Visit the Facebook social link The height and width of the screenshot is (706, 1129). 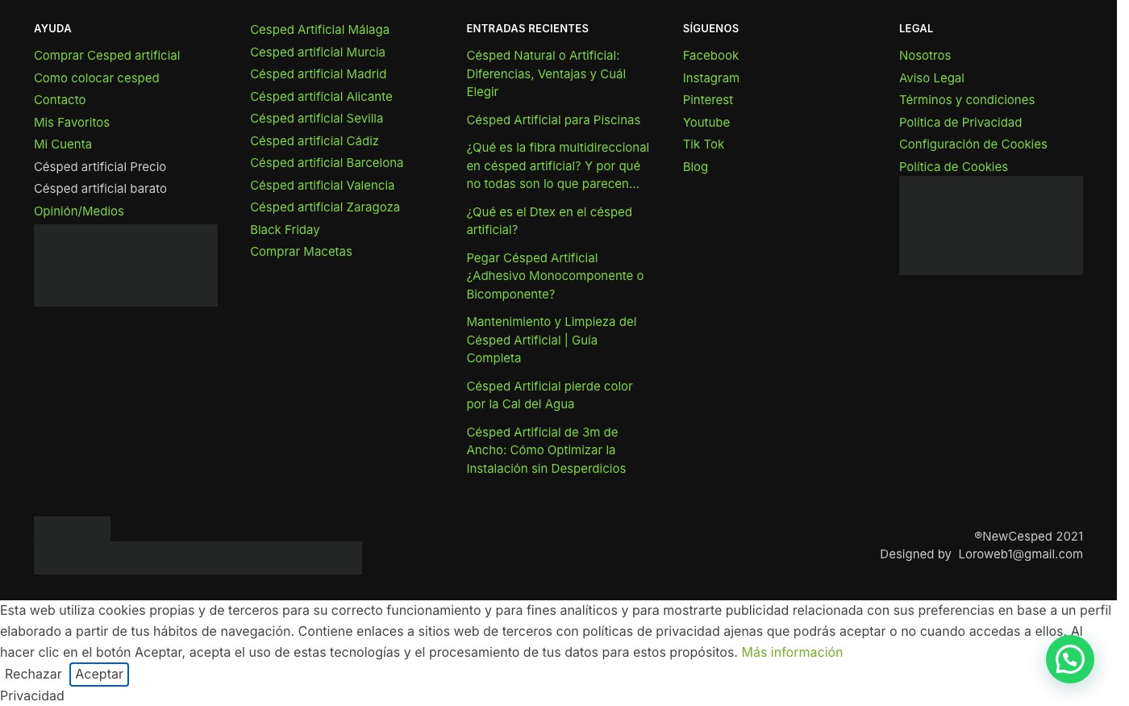tap(710, 56)
